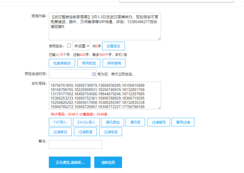Image resolution: width=244 pixels, height=173 pixels.
Task: Tick the 使用签名 checkbox
Action: click(x=69, y=46)
